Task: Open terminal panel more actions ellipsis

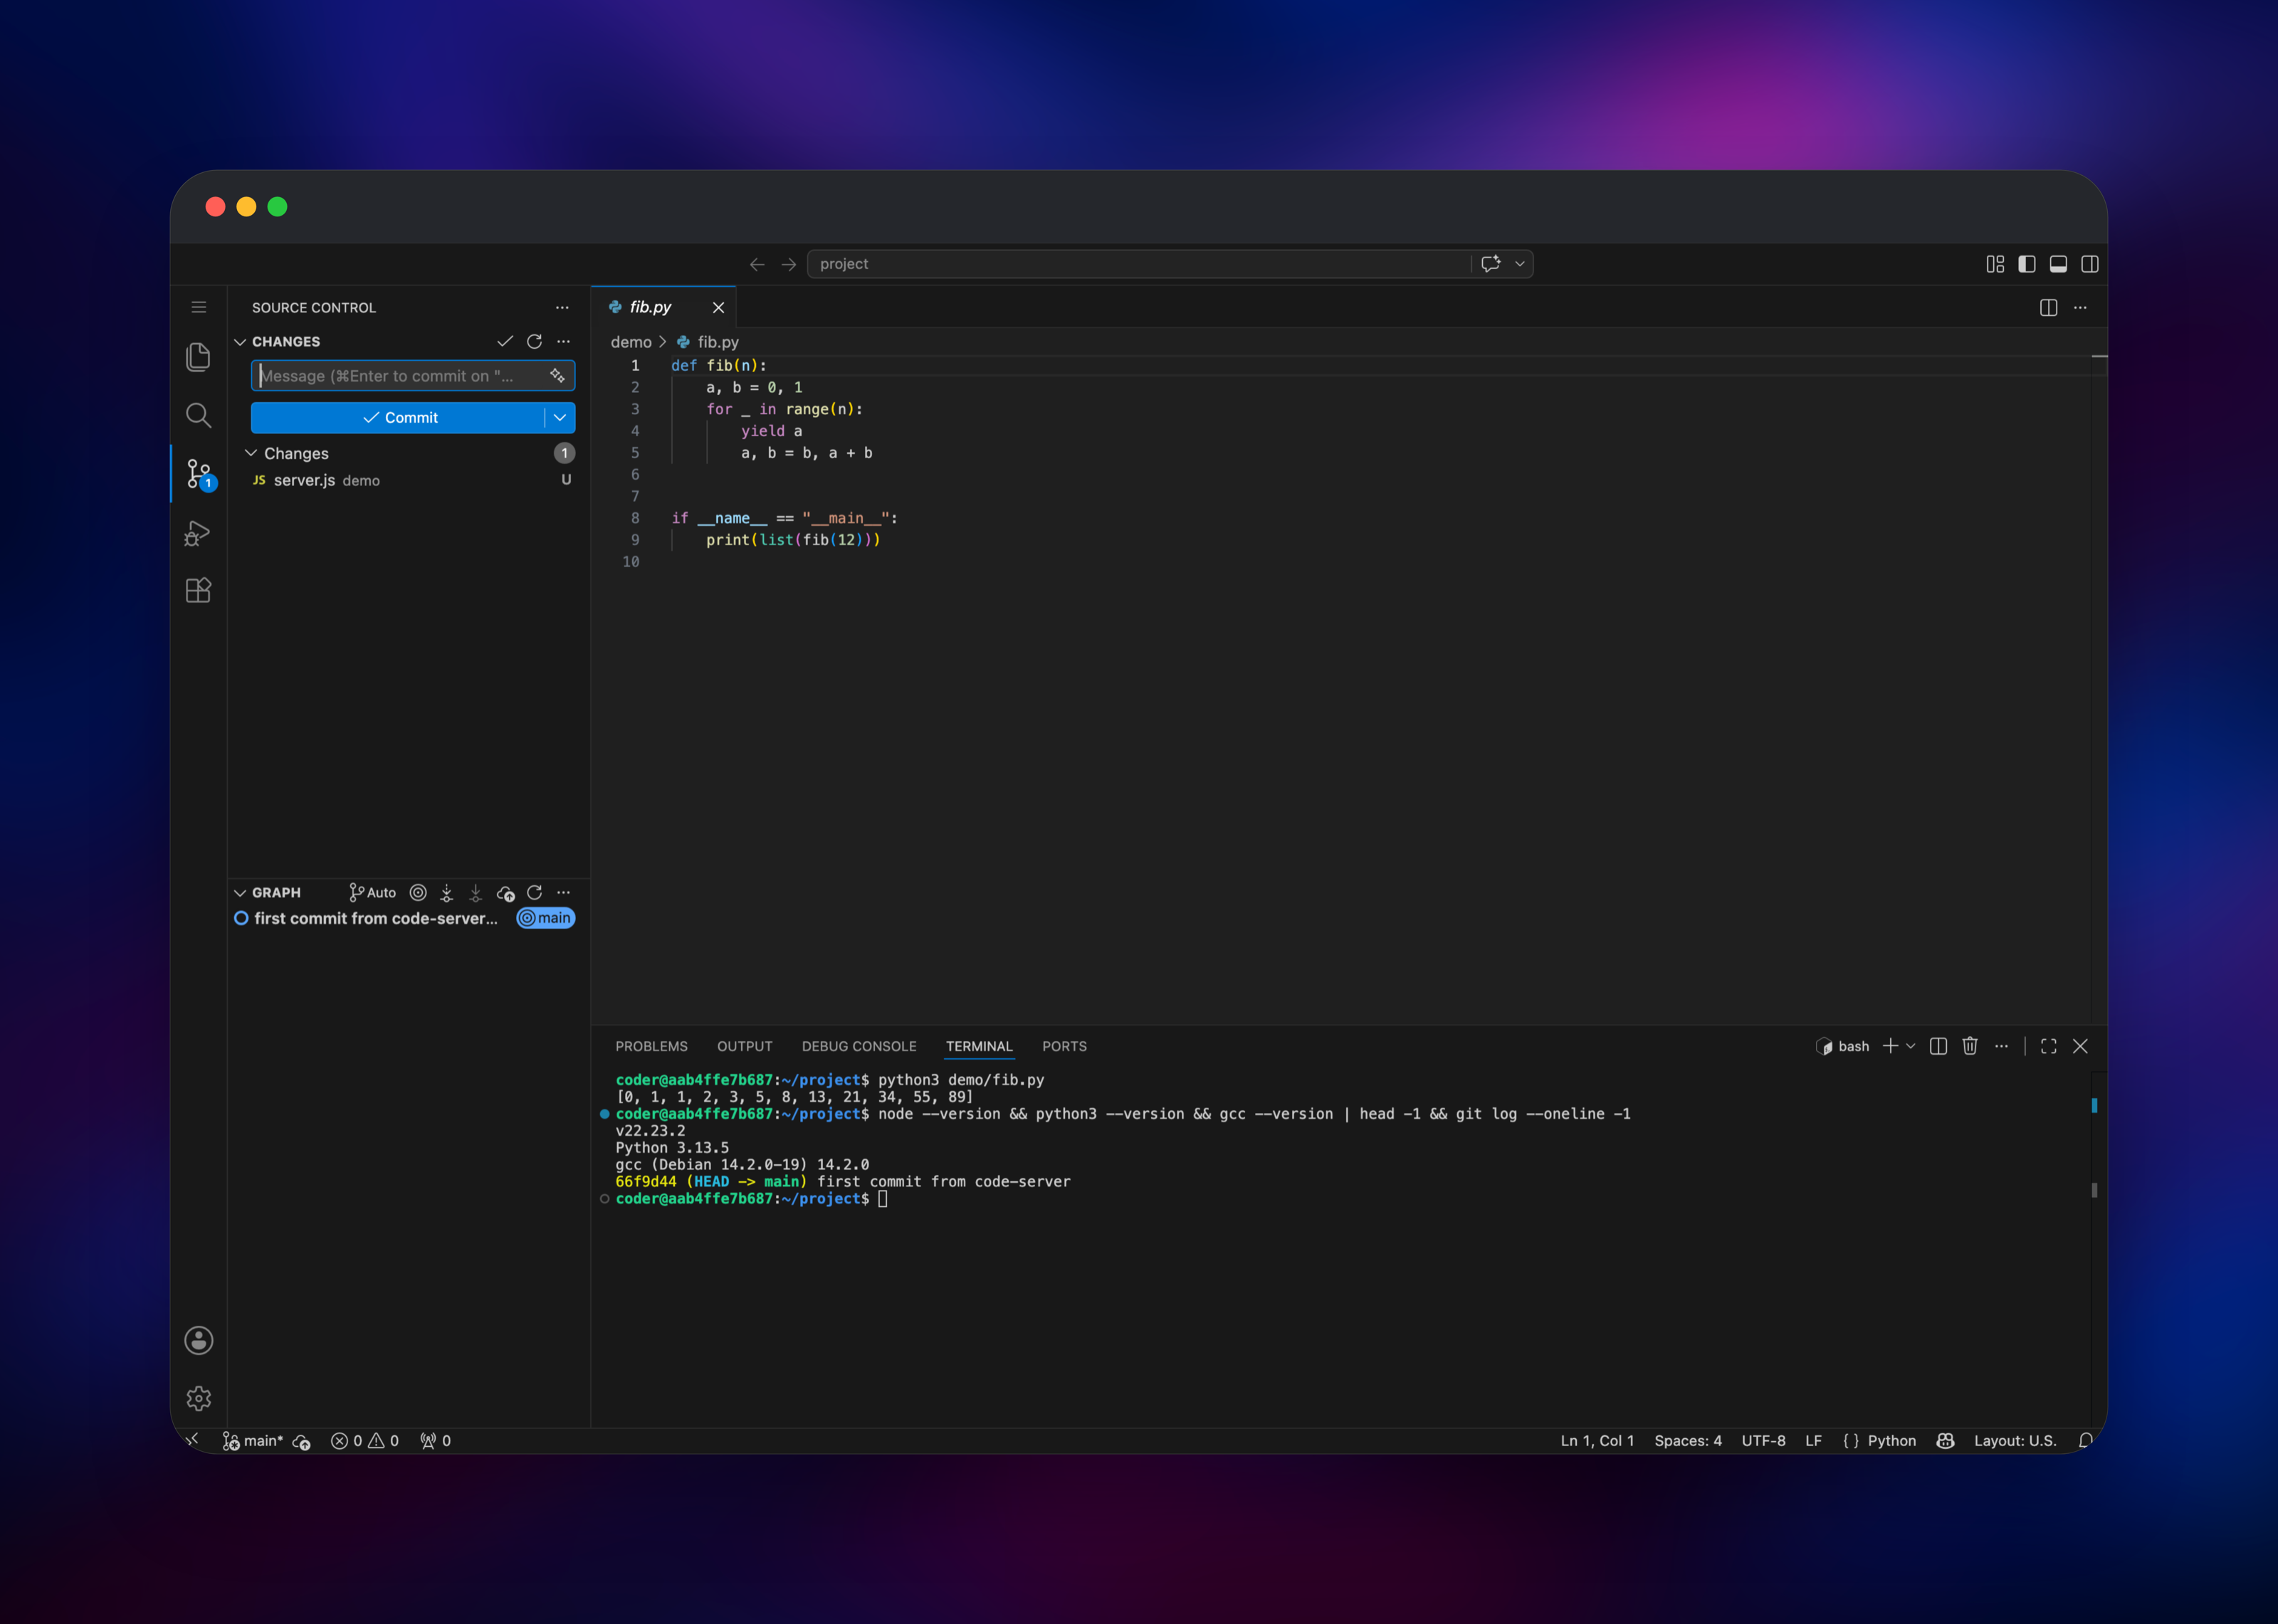Action: click(2001, 1046)
